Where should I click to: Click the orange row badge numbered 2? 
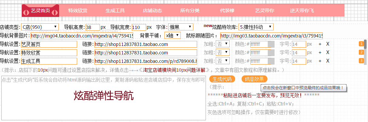[361, 52]
